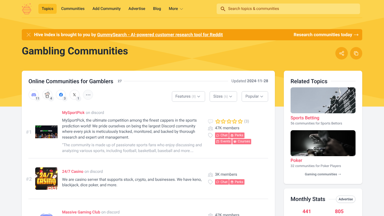Open the Sports Betting topic thumbnail

323,100
